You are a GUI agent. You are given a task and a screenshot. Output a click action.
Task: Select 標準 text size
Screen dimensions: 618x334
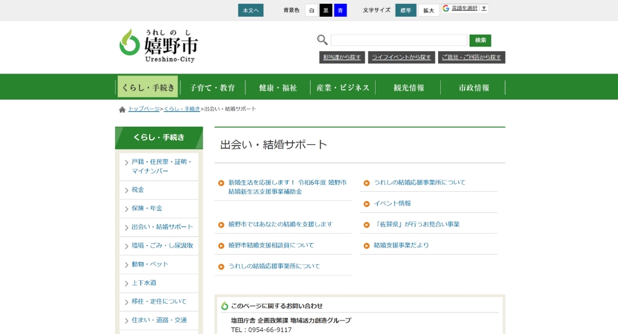(405, 11)
